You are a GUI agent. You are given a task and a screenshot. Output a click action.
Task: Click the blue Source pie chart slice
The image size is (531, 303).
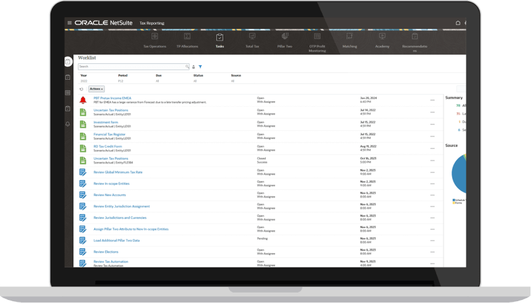[x=458, y=175]
